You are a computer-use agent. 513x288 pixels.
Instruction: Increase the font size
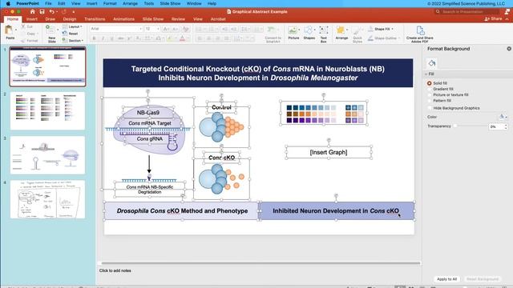(166, 29)
